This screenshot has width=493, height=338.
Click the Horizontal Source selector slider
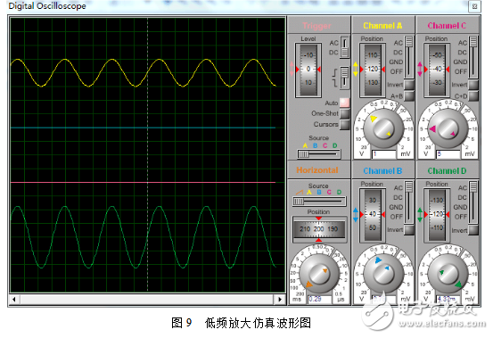coord(319,202)
